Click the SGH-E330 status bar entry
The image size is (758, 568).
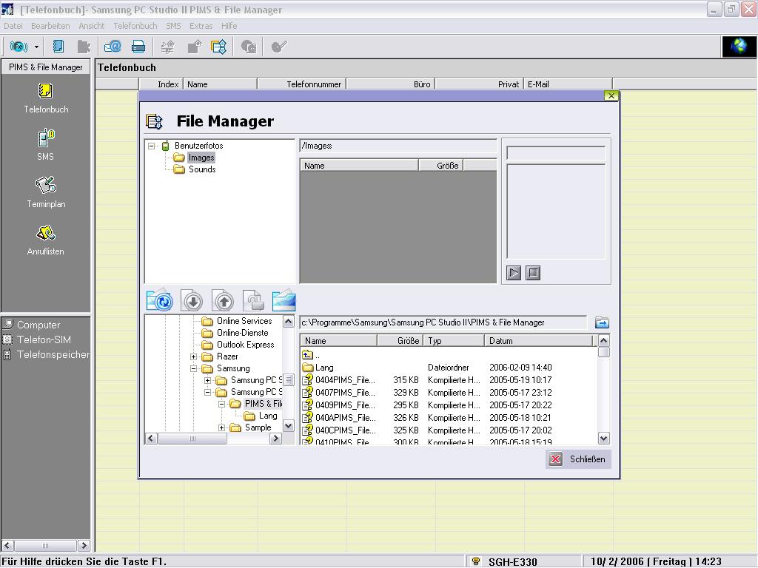point(512,562)
